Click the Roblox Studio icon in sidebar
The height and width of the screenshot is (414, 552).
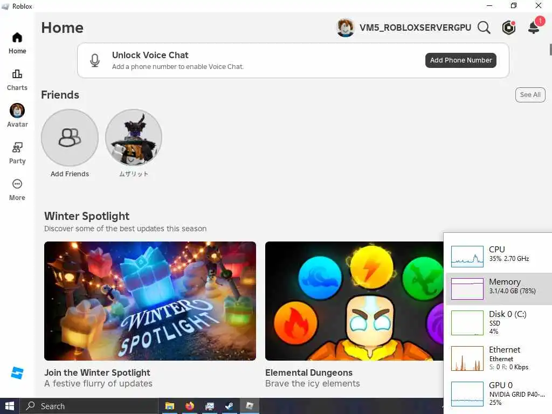[x=17, y=373]
